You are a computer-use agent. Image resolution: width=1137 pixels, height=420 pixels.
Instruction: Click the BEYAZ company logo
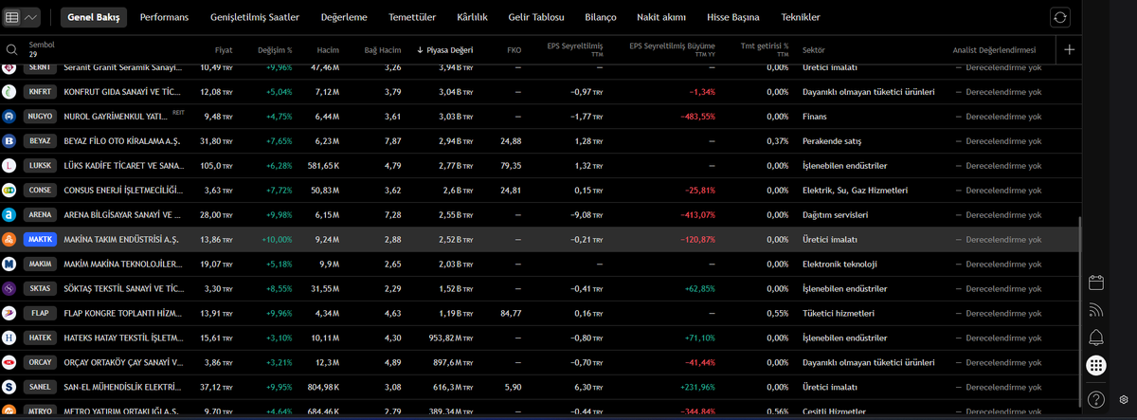pos(9,141)
